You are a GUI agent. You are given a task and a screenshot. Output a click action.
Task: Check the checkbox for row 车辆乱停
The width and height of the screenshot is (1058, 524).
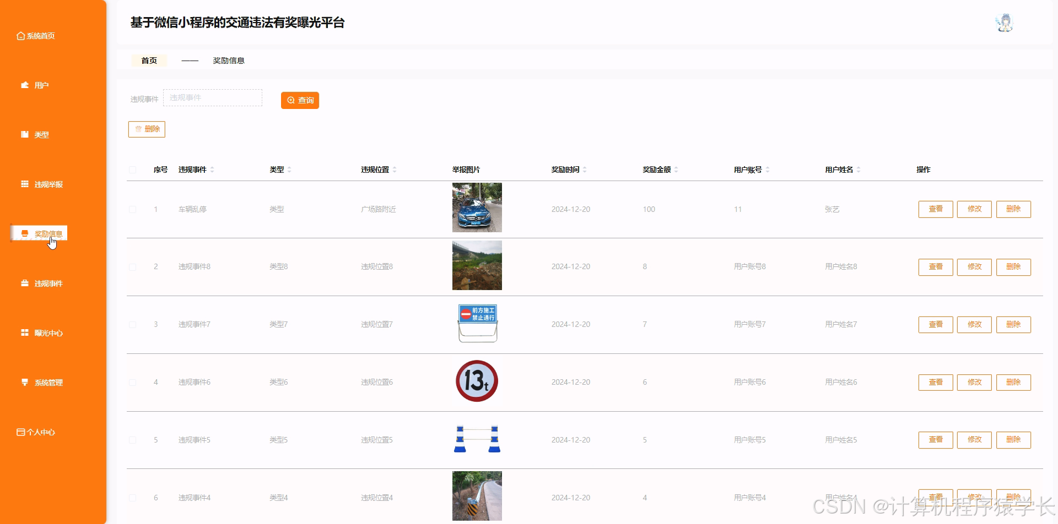(132, 209)
